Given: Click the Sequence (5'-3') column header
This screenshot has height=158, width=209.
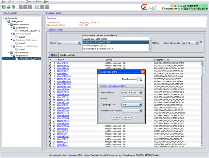Looking at the screenshot, I should pos(177,60).
